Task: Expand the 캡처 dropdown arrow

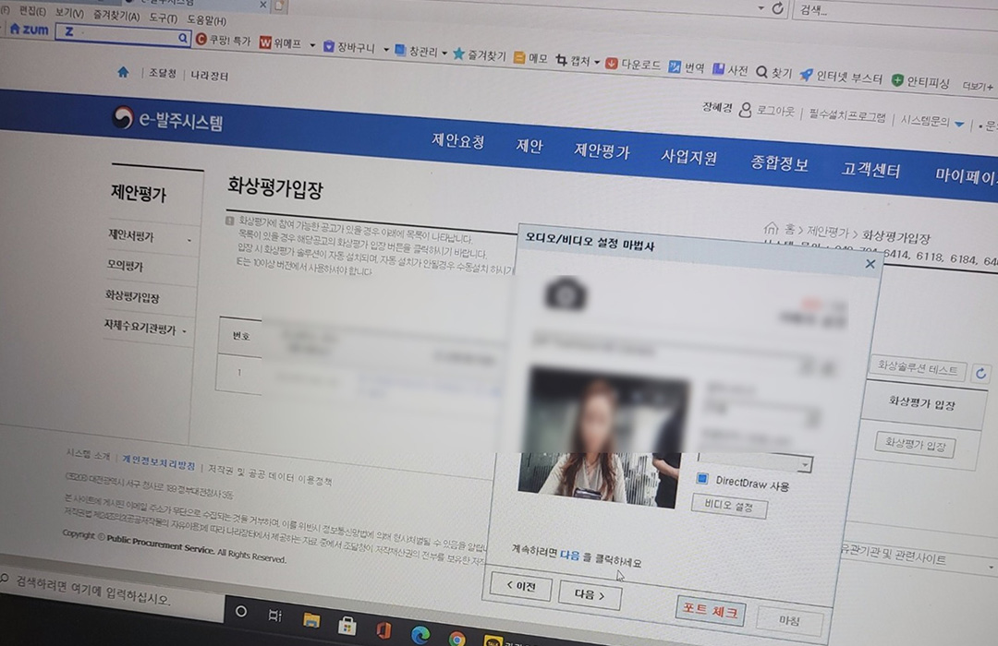Action: point(596,63)
